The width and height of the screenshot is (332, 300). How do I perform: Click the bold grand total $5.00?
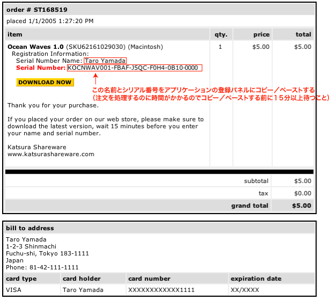(301, 206)
